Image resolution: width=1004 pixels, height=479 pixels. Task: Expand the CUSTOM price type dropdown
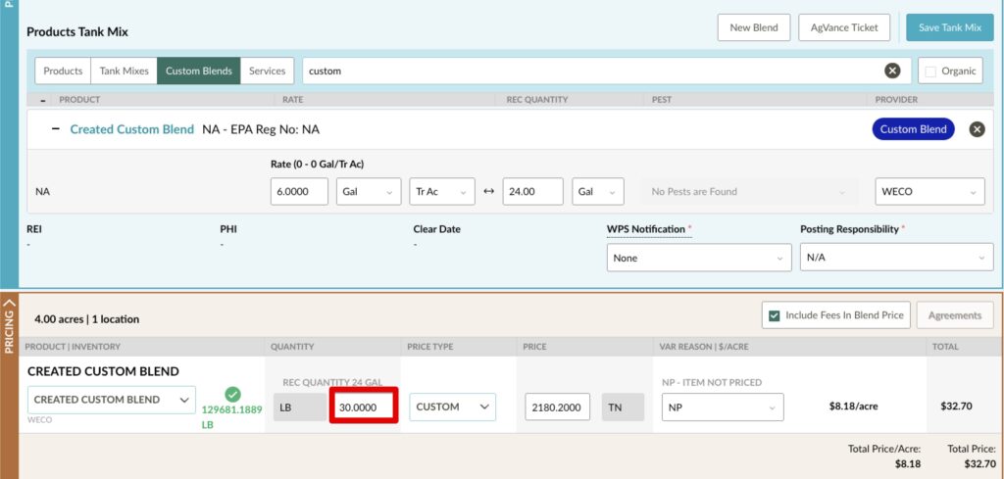(x=452, y=407)
